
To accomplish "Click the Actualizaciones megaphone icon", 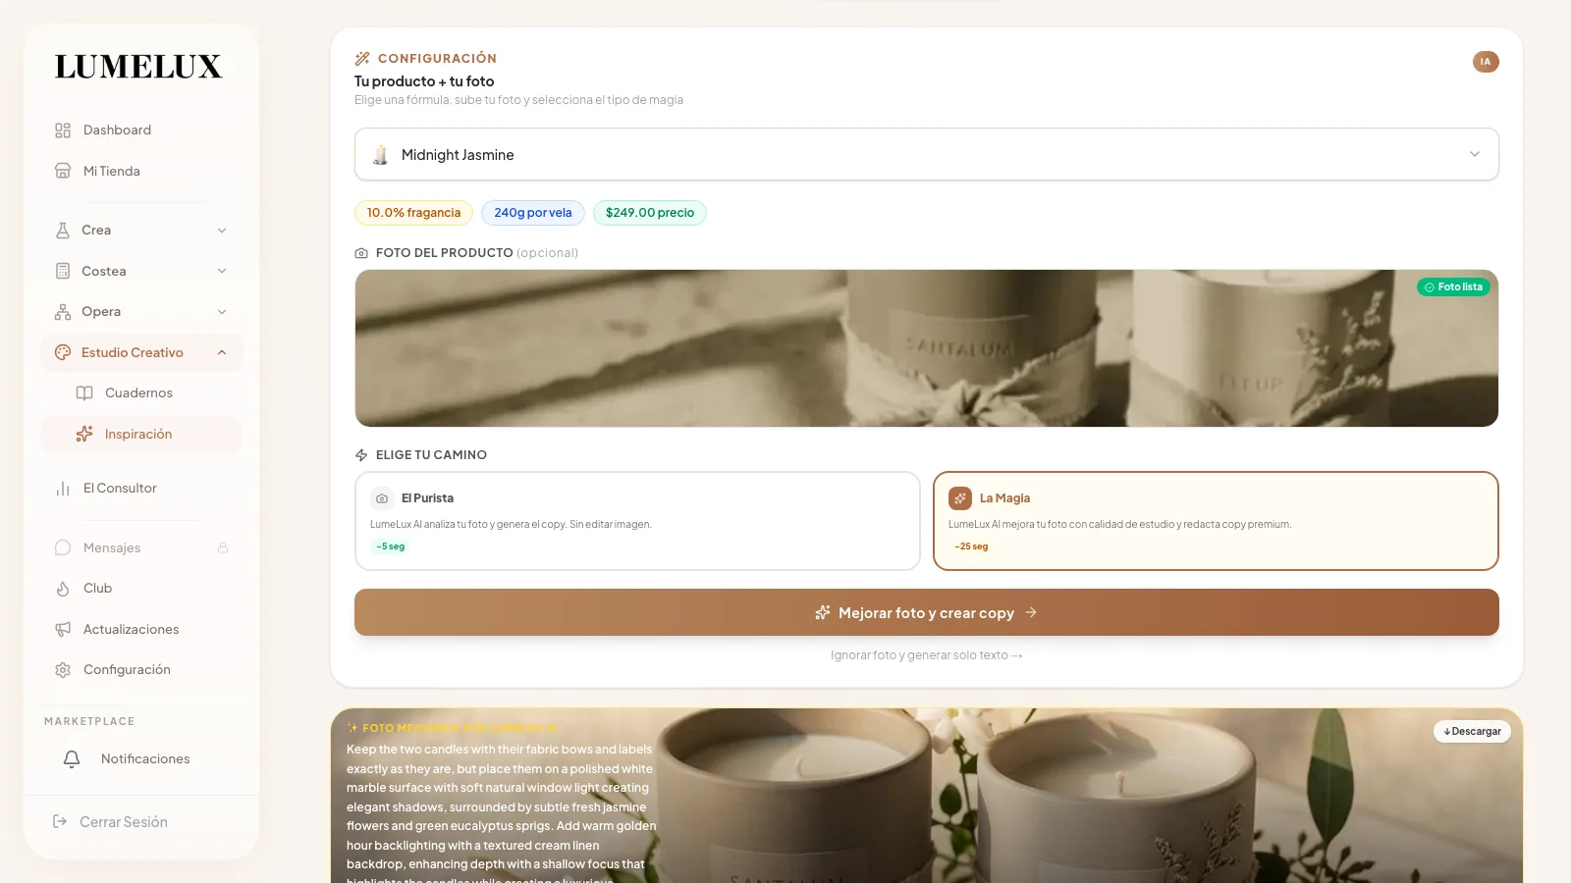I will point(63,629).
